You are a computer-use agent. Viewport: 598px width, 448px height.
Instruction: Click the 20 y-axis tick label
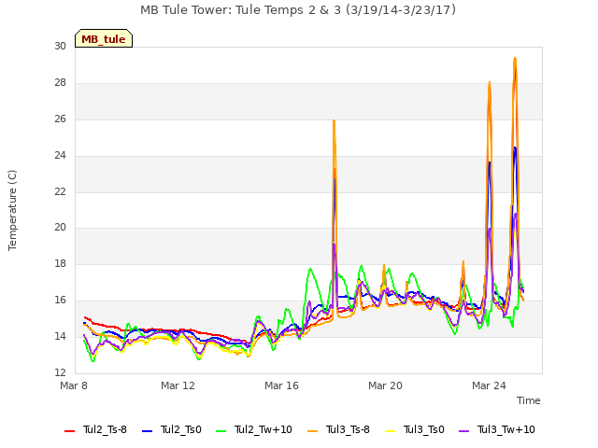click(60, 228)
